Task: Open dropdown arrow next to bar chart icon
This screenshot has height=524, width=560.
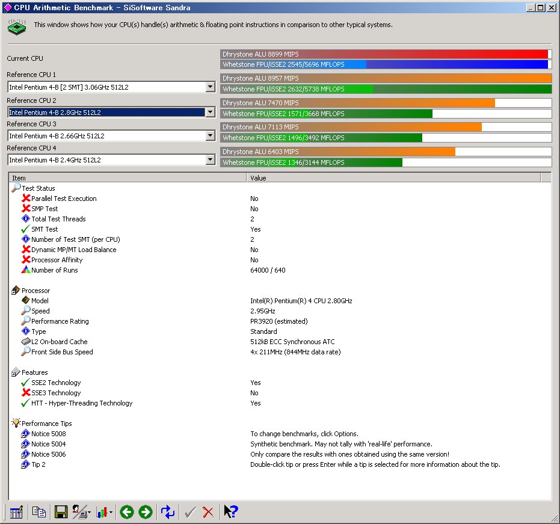Action: click(x=111, y=513)
